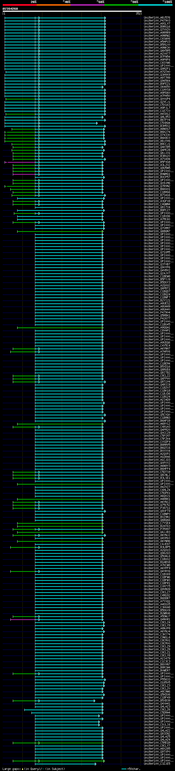The width and height of the screenshot is (175, 771).
Task: Select hit label UniRef100_B0WER7
Action: pos(157,670)
